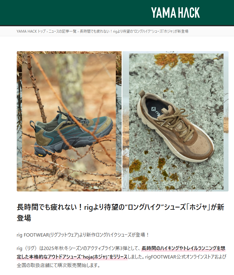Click the green header banner area

tap(117, 12)
